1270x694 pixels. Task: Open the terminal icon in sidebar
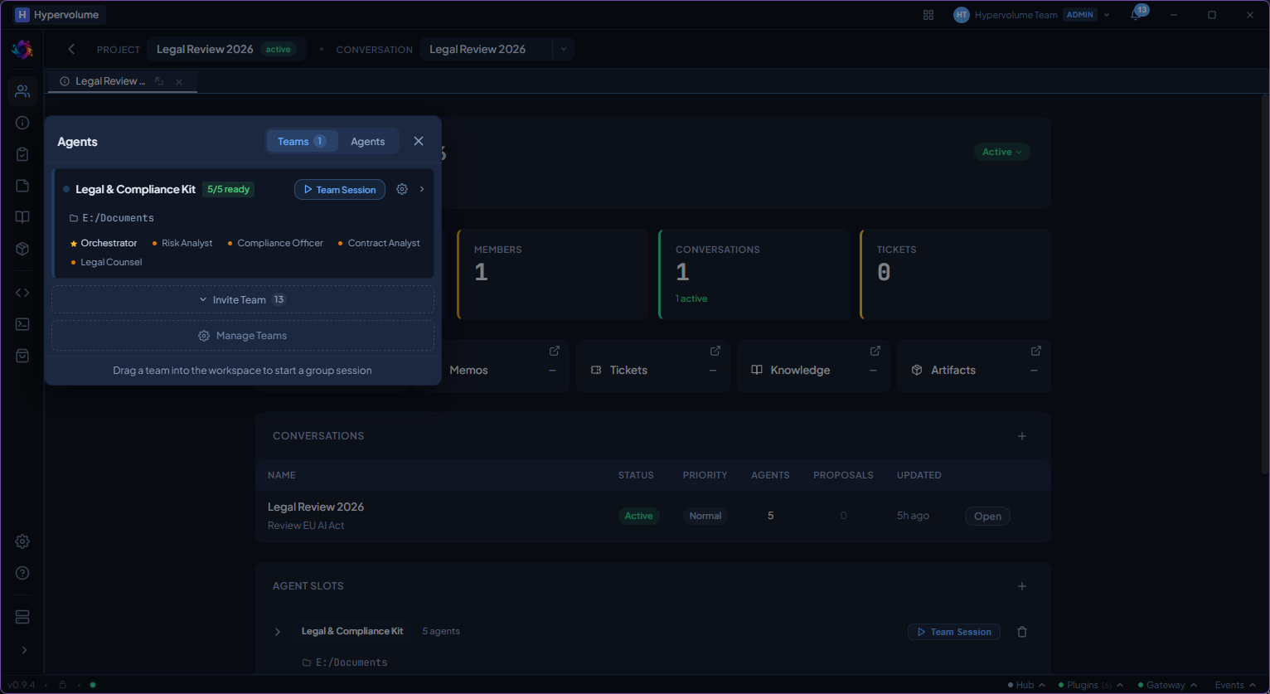[22, 324]
